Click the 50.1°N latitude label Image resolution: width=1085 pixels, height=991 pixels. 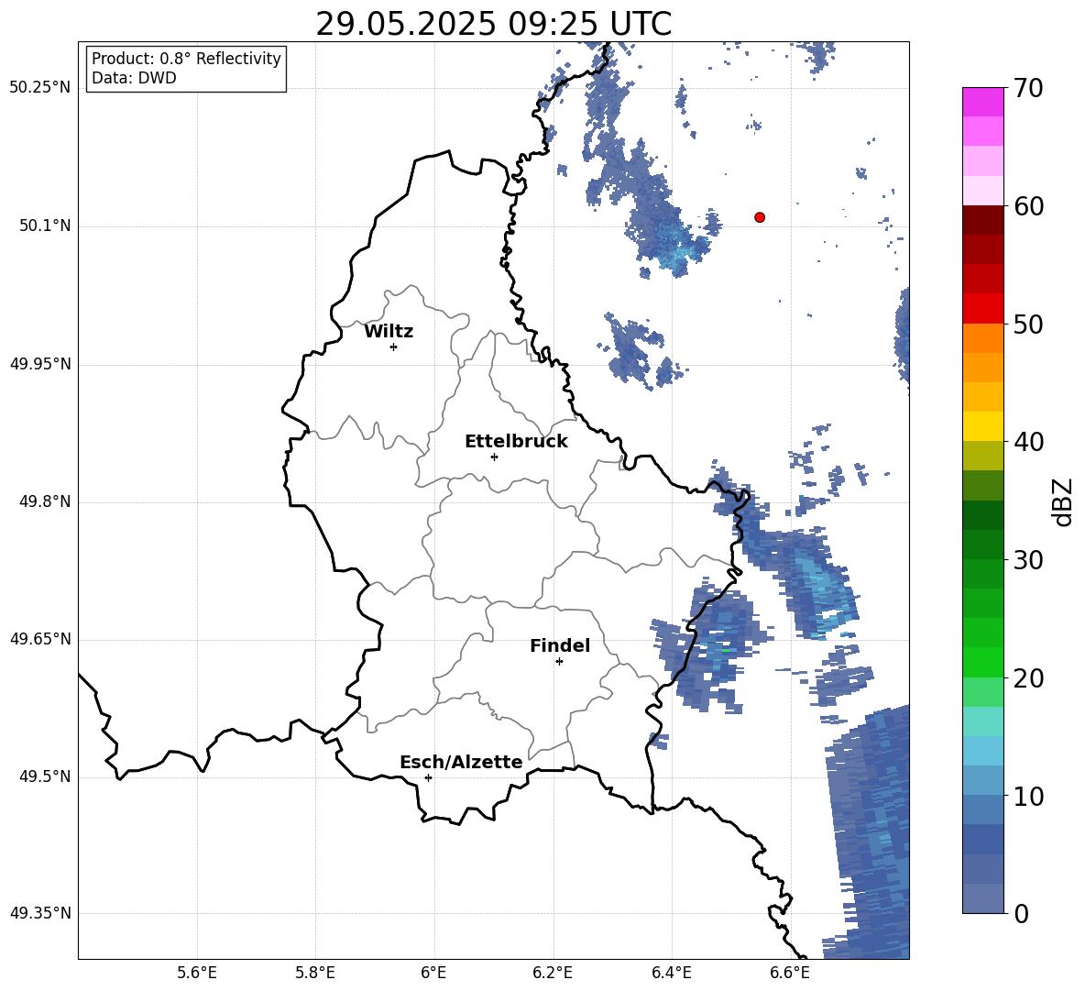(45, 226)
